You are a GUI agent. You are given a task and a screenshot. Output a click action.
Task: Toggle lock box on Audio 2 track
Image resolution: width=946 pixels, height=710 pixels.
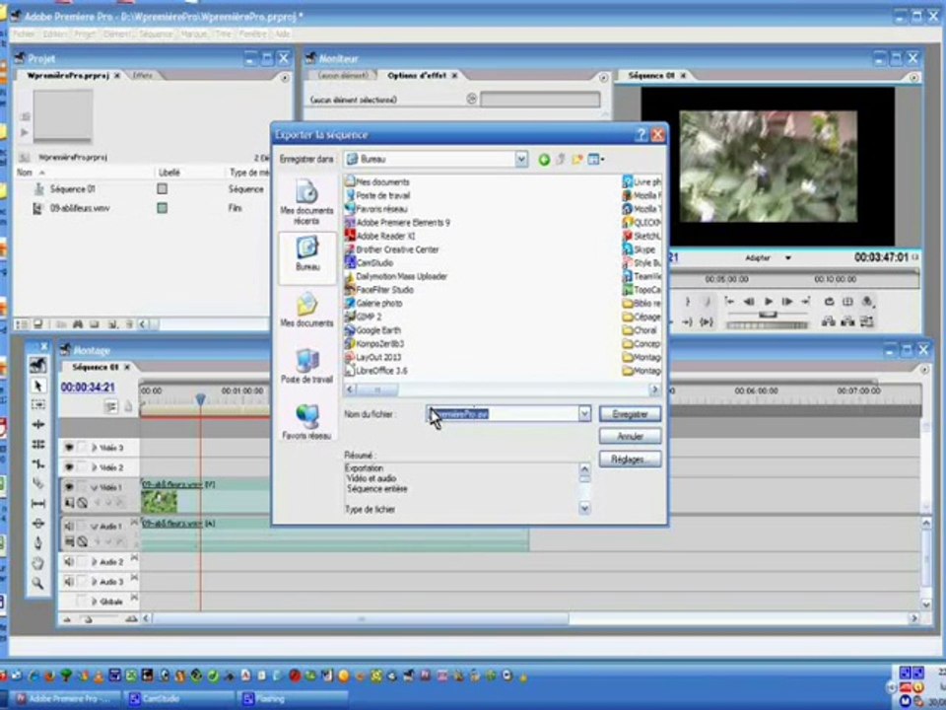click(x=82, y=561)
